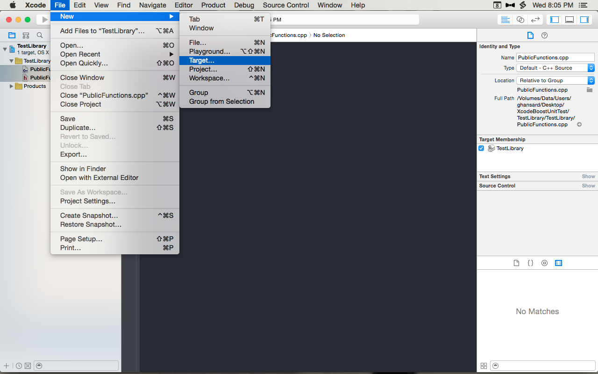Collapse the TestLibrary group folder
This screenshot has width=598, height=374.
click(x=12, y=61)
